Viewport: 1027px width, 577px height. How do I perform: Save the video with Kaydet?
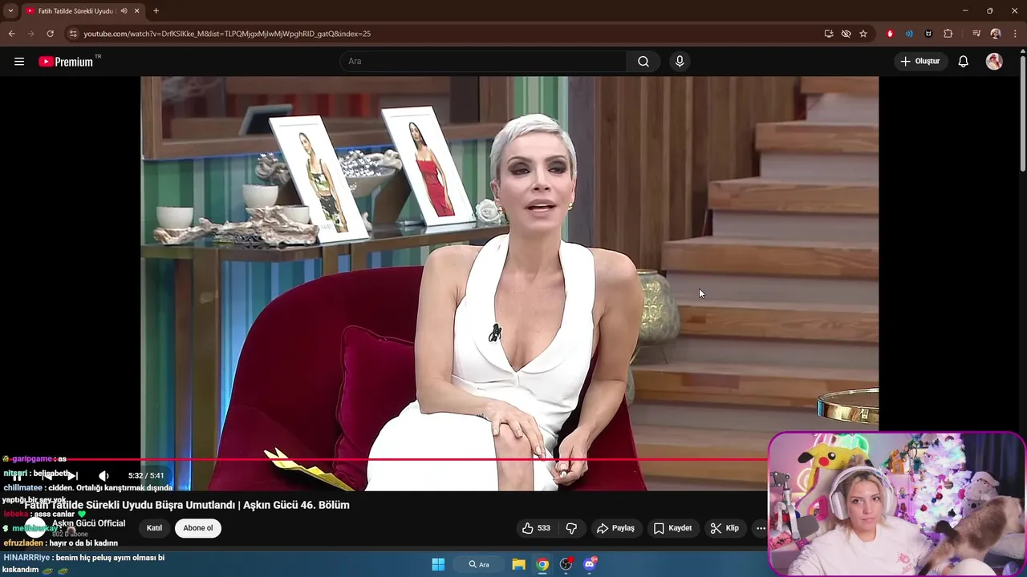672,528
